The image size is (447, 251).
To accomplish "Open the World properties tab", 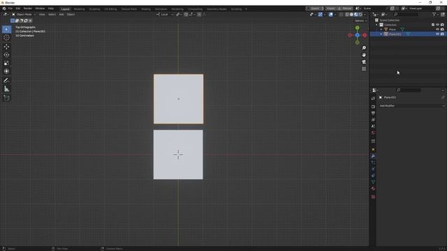I will point(373,133).
